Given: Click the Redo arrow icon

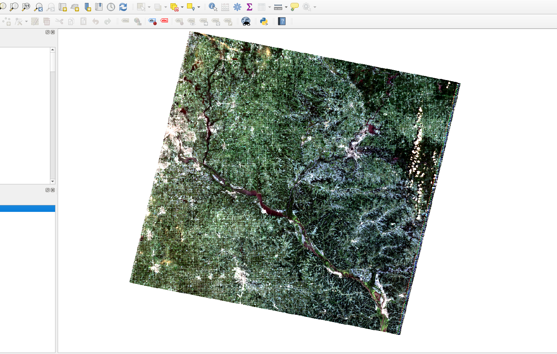Looking at the screenshot, I should (108, 21).
